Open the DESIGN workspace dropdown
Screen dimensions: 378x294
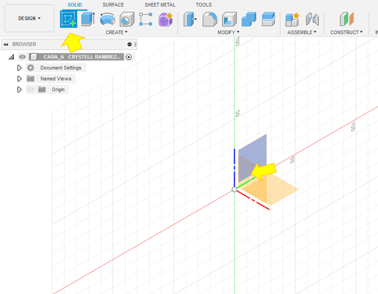(x=30, y=18)
